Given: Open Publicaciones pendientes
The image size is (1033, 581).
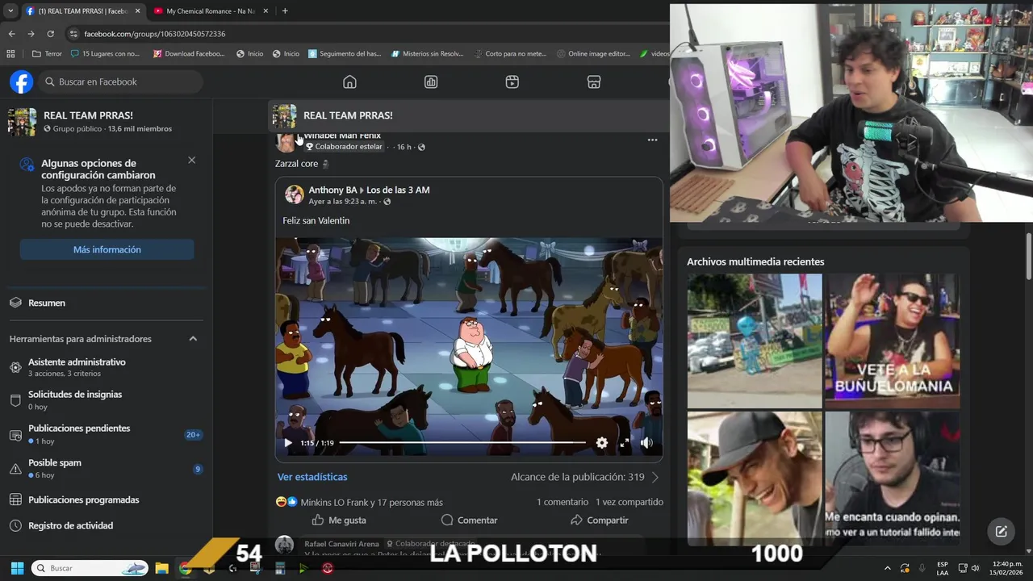Looking at the screenshot, I should pyautogui.click(x=105, y=434).
